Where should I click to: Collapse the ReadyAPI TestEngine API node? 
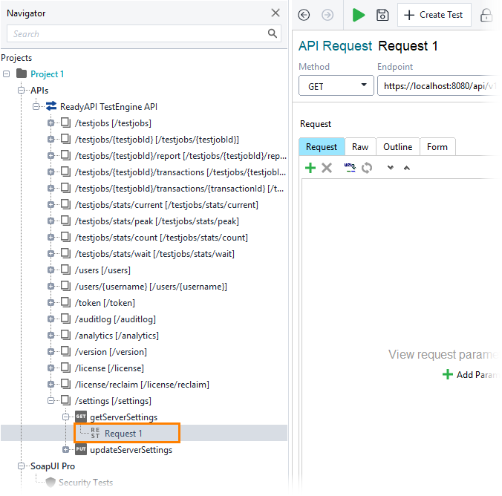click(36, 107)
